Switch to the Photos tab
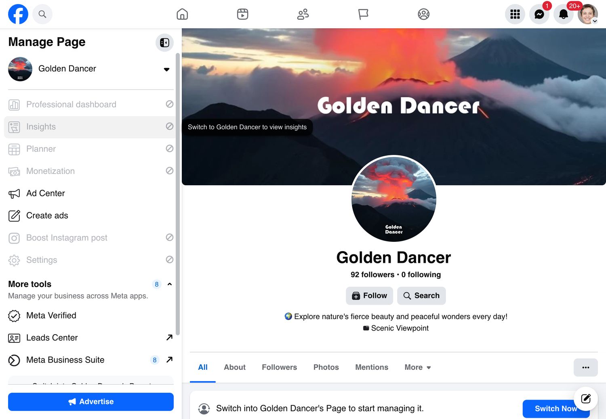The image size is (606, 419). (326, 367)
